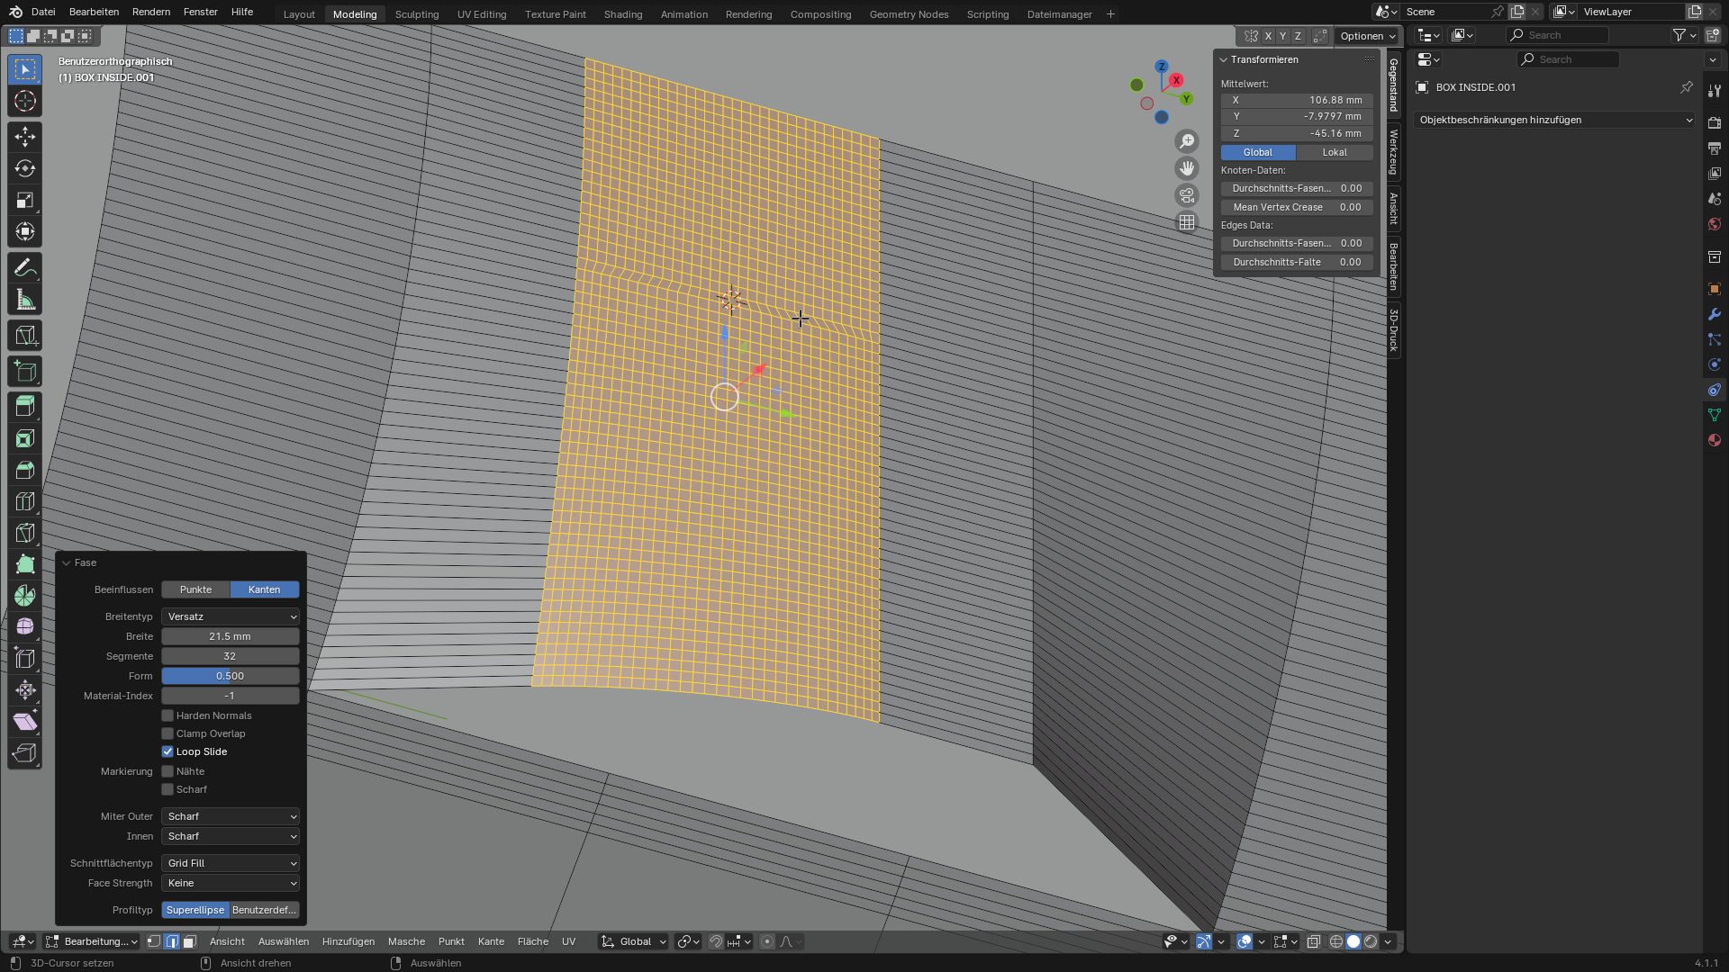
Task: Enable Harden Normals checkbox
Action: (167, 715)
